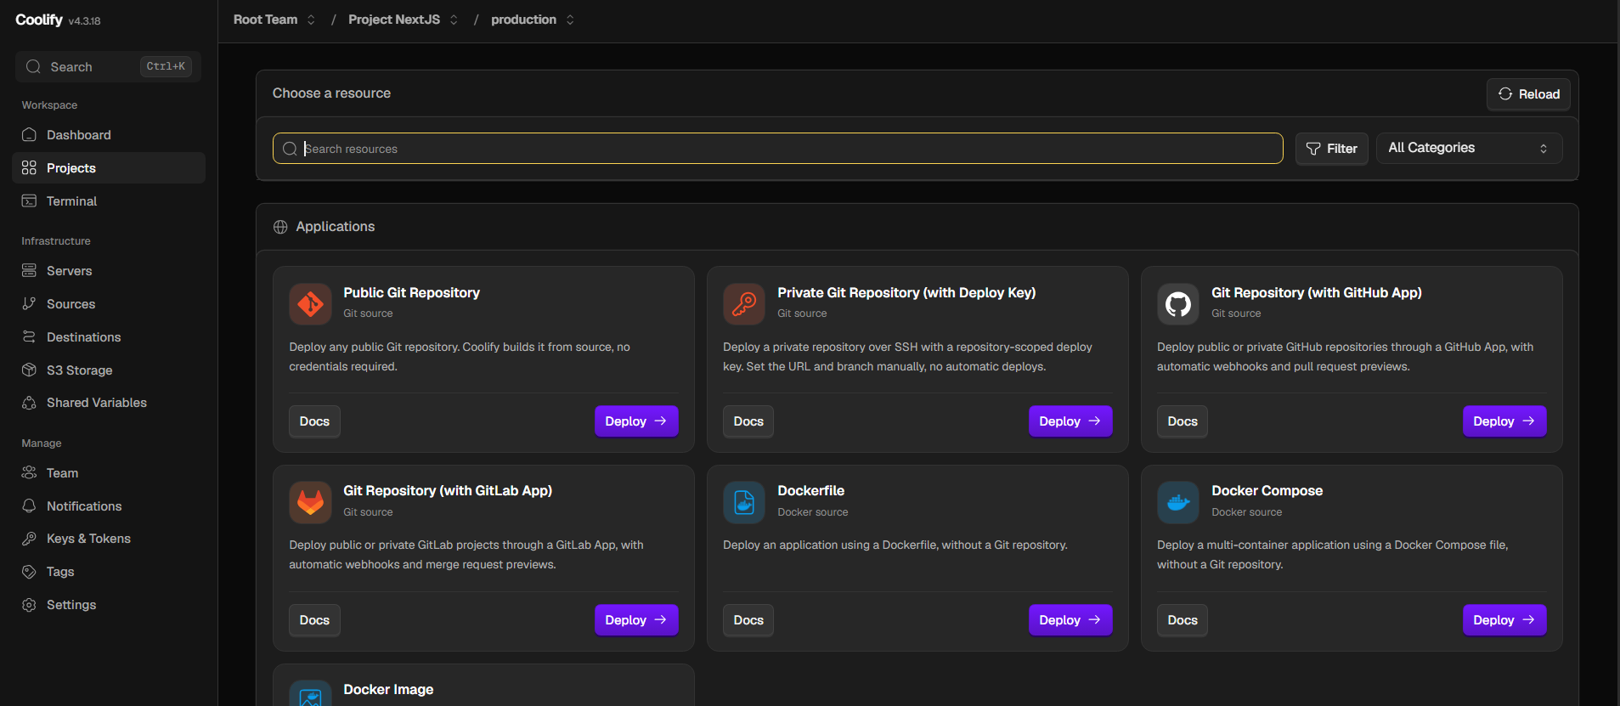Viewport: 1620px width, 706px height.
Task: Open the sidebar Search box
Action: click(108, 66)
